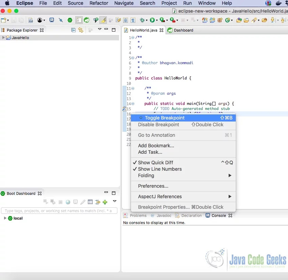This screenshot has height=280, width=288.
Task: Open the Apple menu
Action: click(7, 3)
